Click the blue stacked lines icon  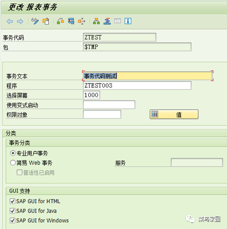click(x=107, y=21)
